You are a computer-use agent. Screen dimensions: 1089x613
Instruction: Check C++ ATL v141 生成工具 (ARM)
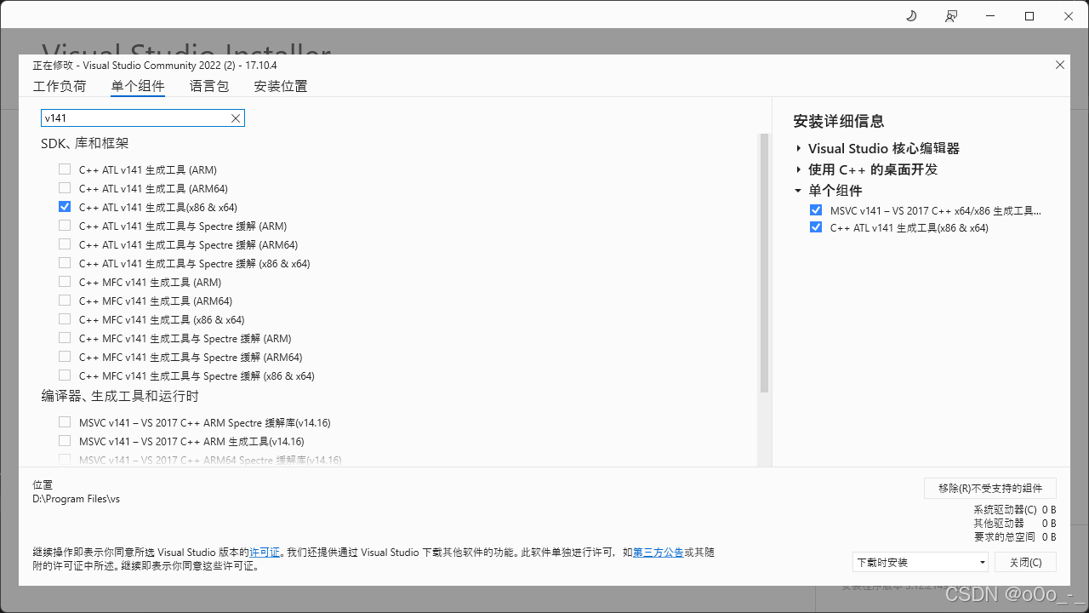coord(65,169)
